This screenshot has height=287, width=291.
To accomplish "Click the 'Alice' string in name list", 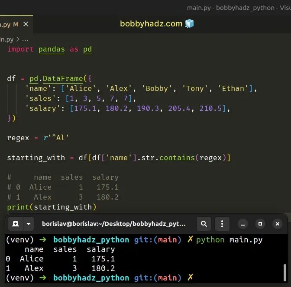I will point(81,88).
